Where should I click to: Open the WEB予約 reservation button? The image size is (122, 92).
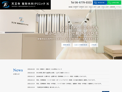point(100,3)
